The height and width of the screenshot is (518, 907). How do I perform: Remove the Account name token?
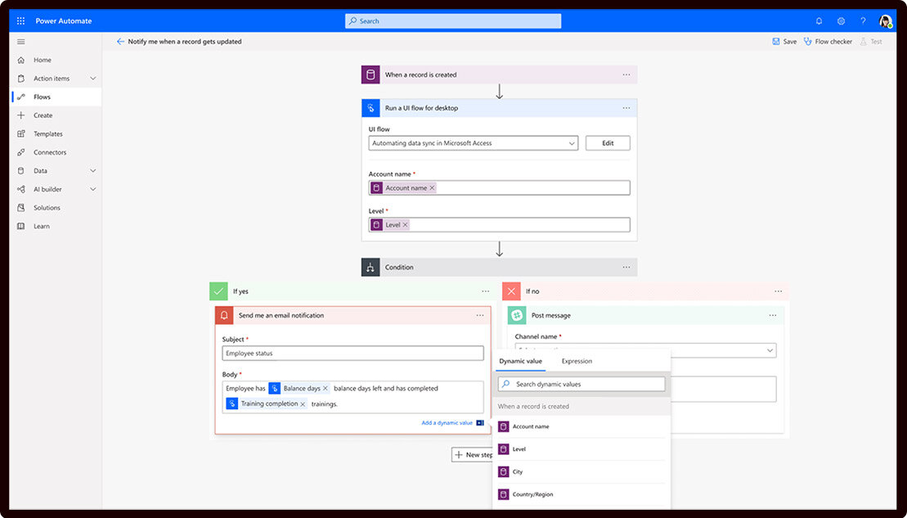point(432,188)
